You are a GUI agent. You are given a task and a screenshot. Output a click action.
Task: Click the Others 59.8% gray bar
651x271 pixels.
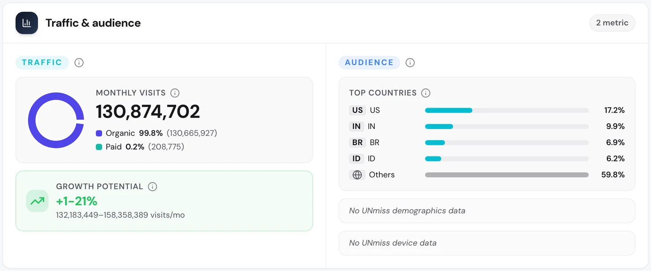(507, 175)
